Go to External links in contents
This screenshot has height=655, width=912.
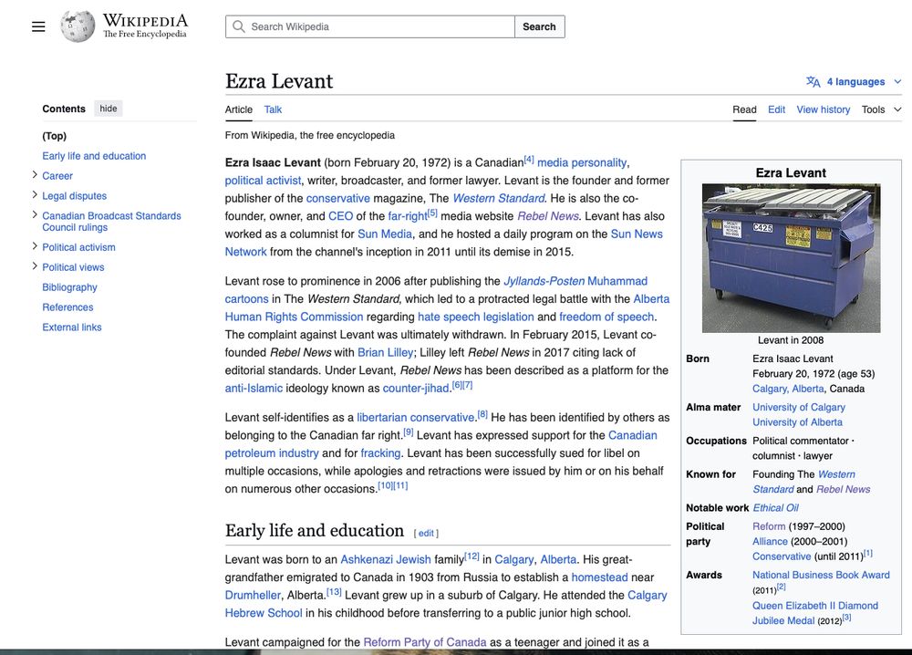[72, 327]
